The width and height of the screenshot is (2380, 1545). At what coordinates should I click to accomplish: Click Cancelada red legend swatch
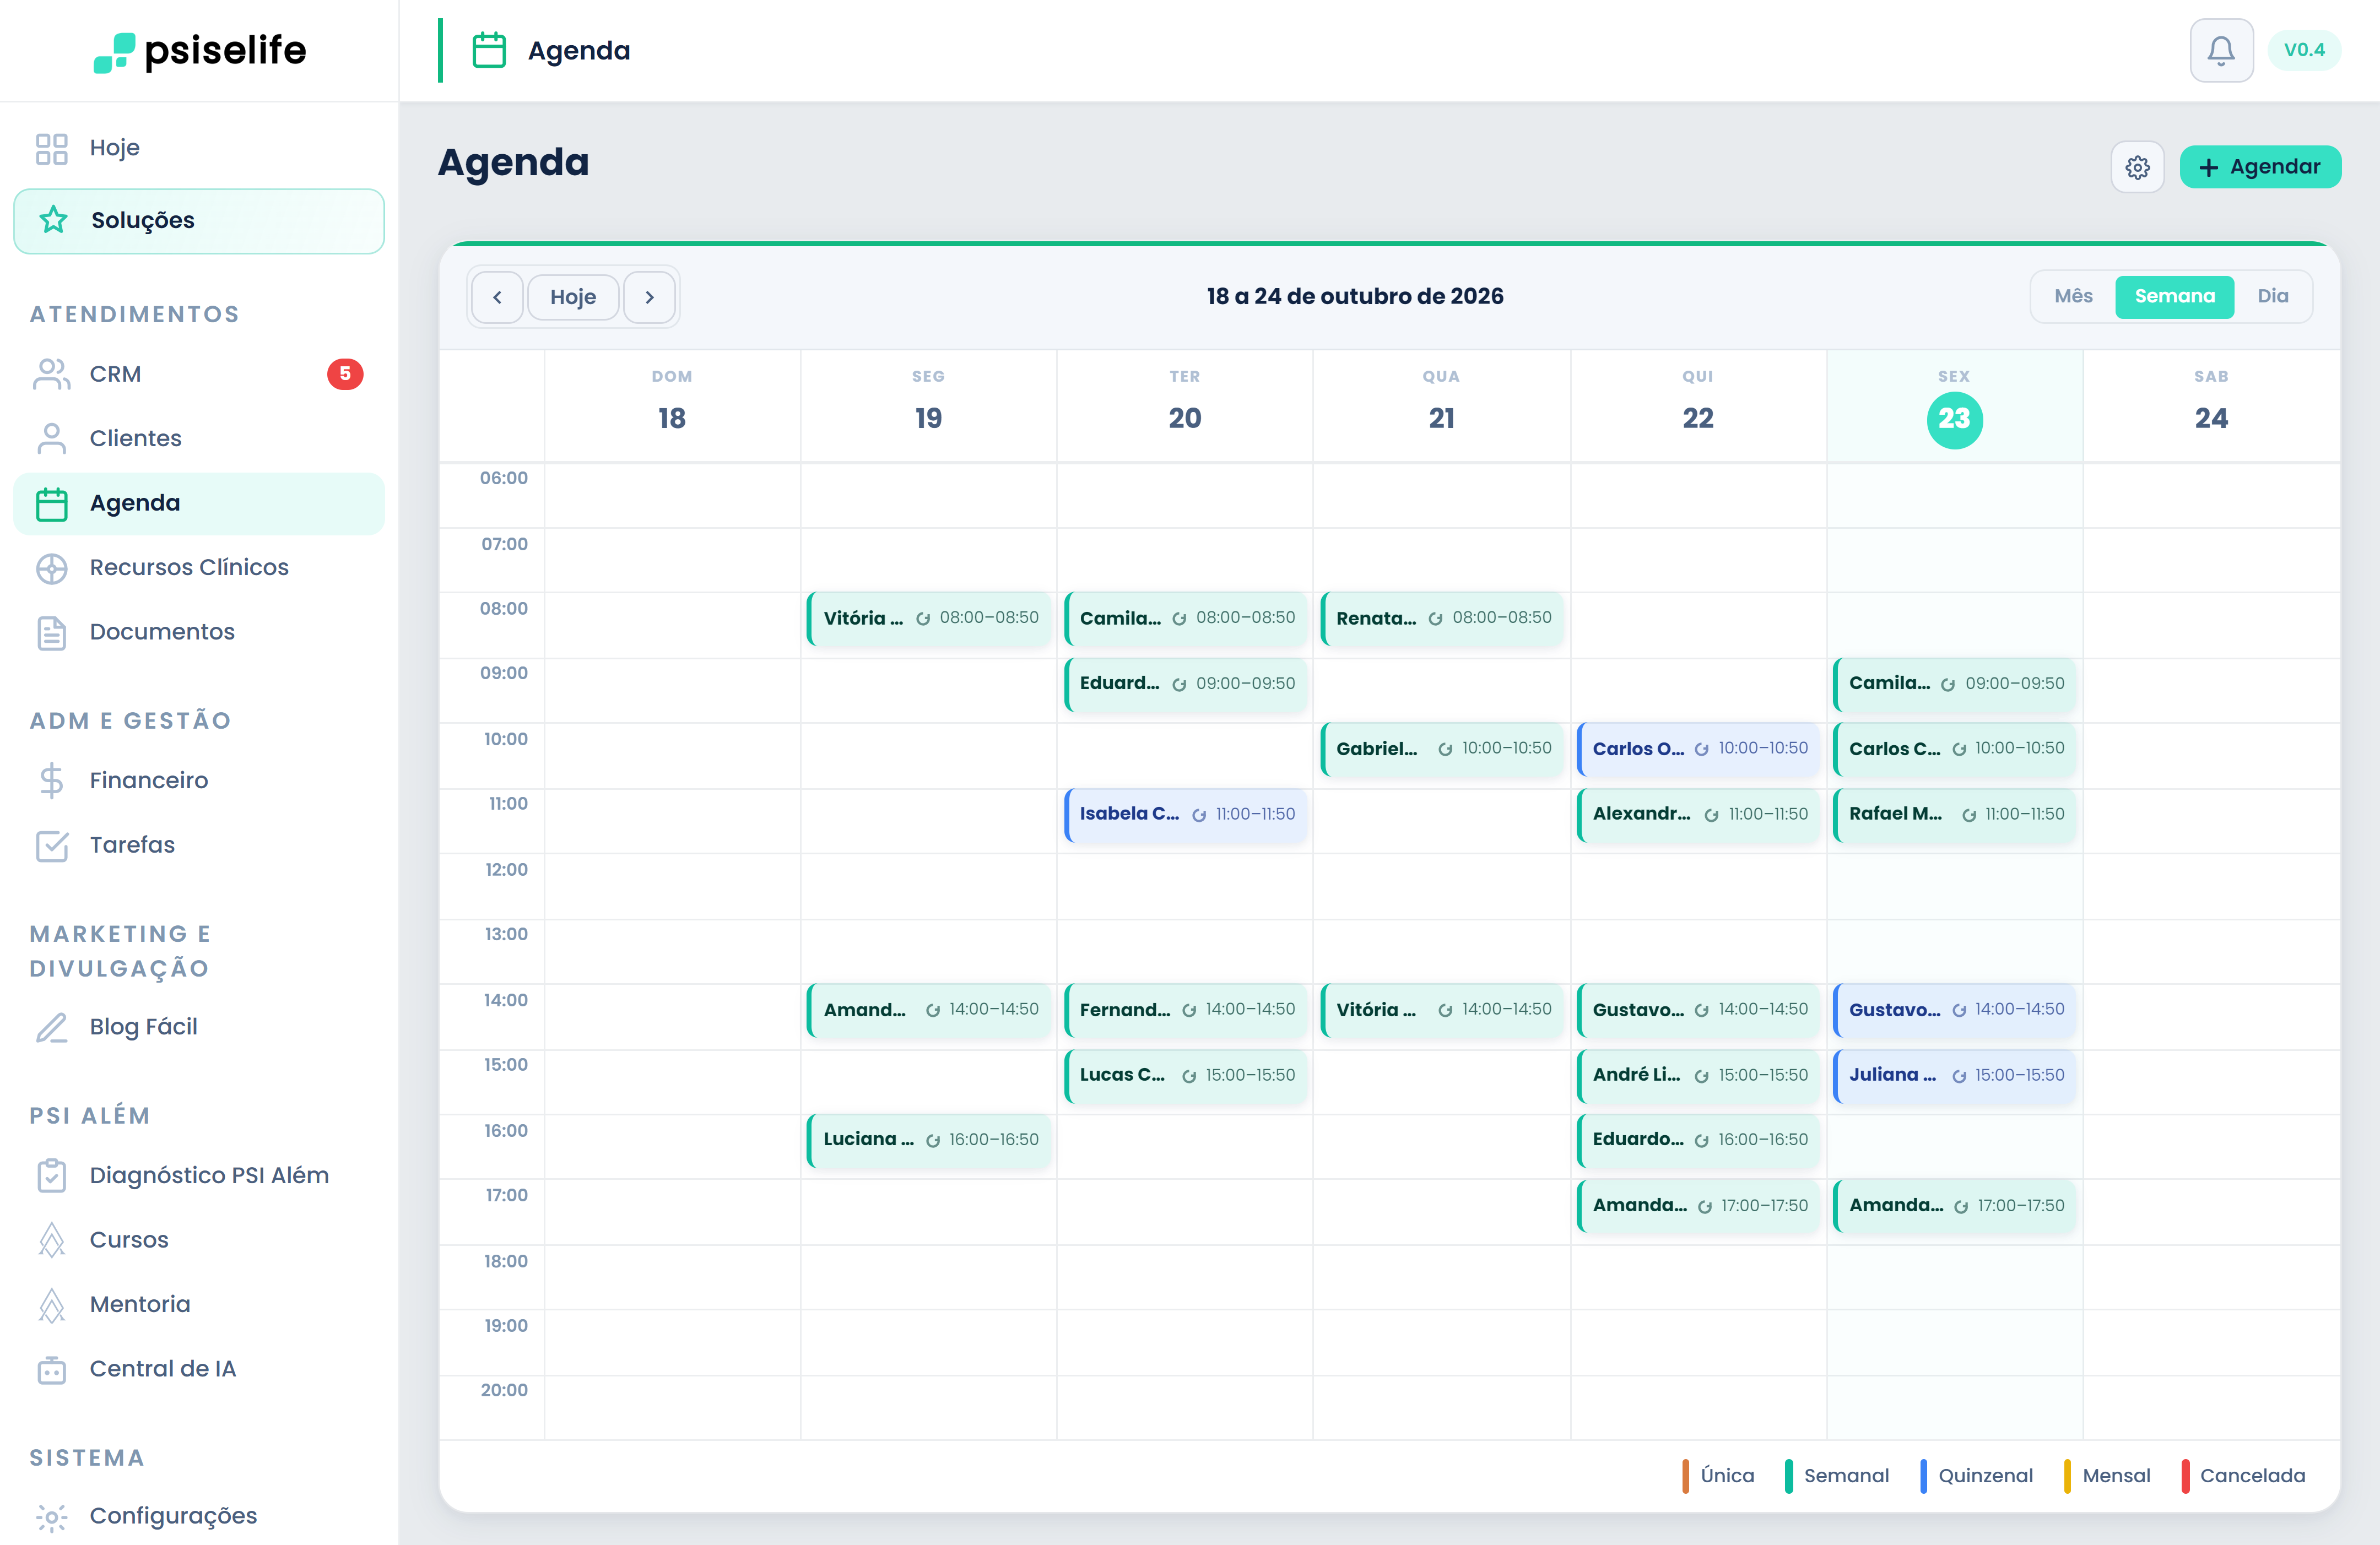click(2186, 1476)
